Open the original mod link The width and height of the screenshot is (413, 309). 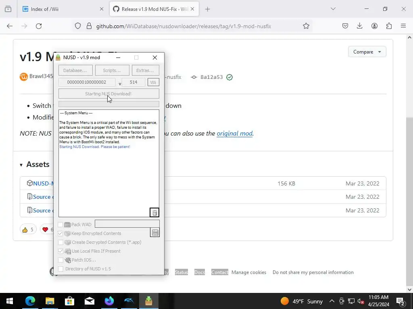pyautogui.click(x=234, y=134)
